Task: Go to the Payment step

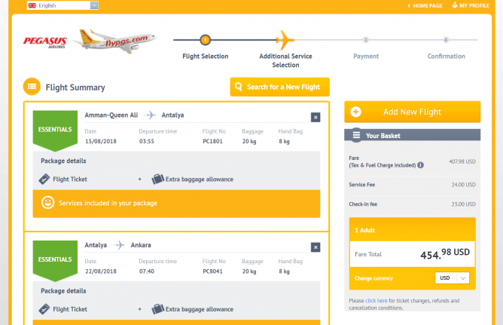Action: tap(366, 40)
